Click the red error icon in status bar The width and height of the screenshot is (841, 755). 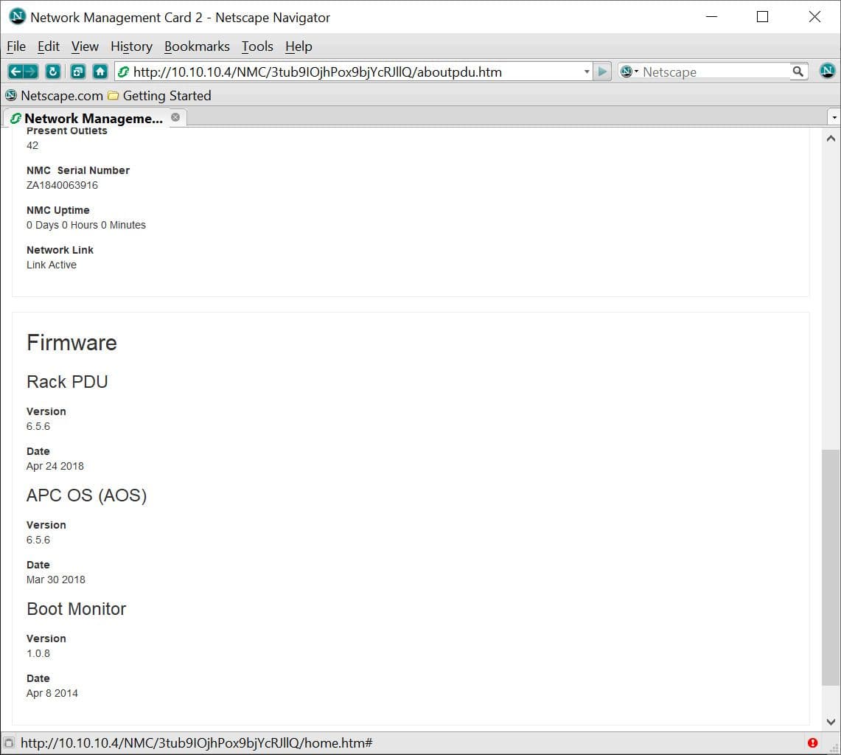pos(812,742)
